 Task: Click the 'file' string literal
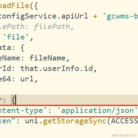click(16, 37)
